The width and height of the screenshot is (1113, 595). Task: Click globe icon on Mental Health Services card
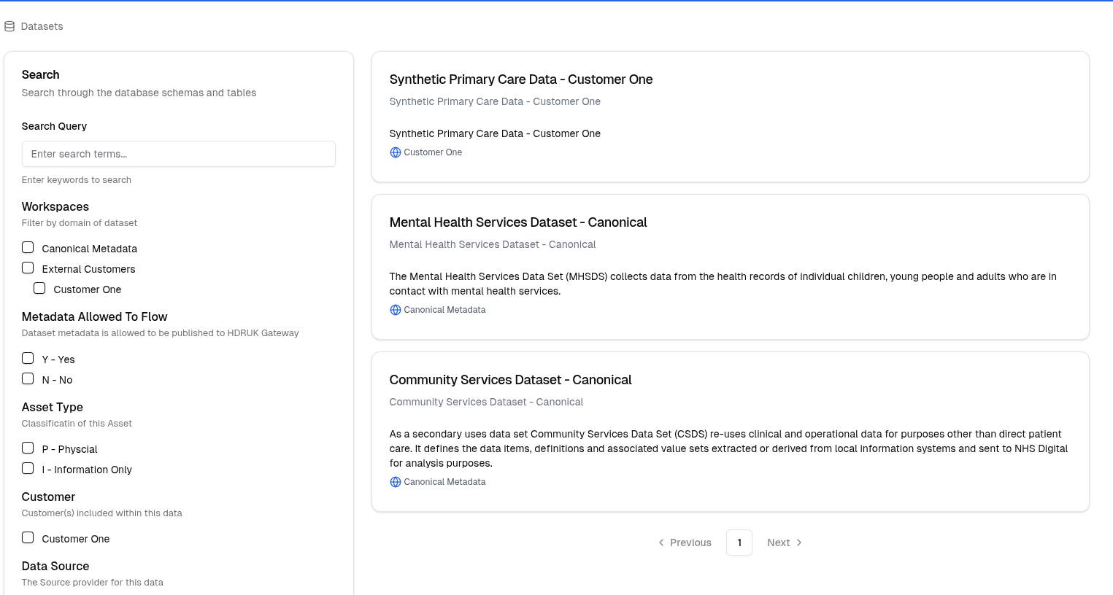[x=395, y=310]
